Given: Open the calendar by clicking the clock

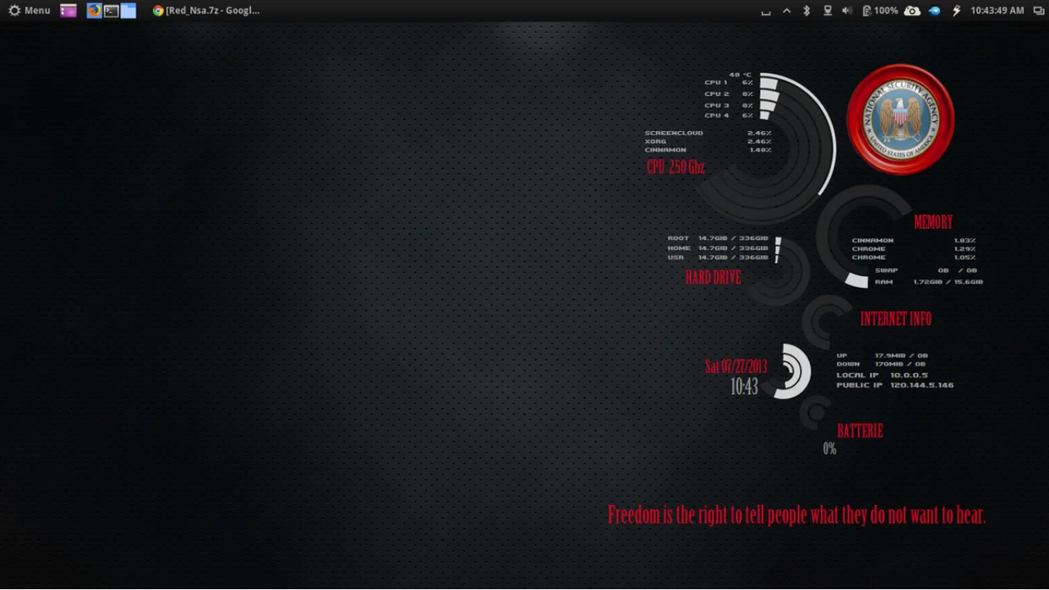Looking at the screenshot, I should point(996,11).
